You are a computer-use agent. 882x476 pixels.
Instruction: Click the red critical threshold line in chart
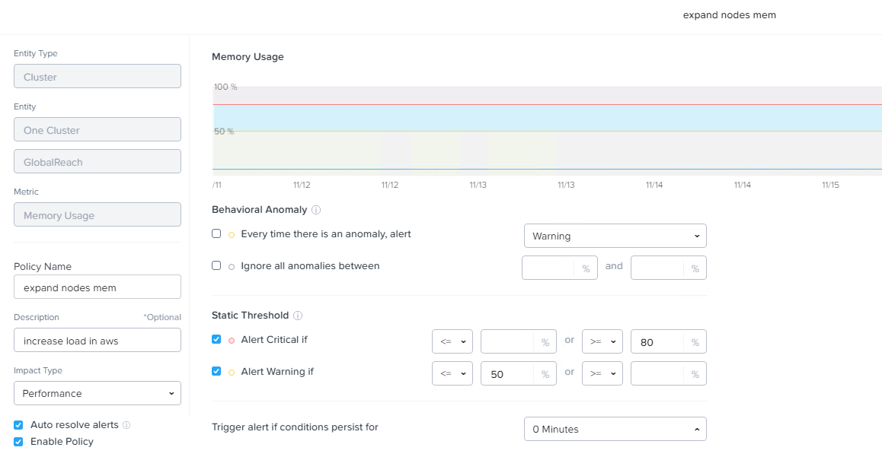point(547,104)
